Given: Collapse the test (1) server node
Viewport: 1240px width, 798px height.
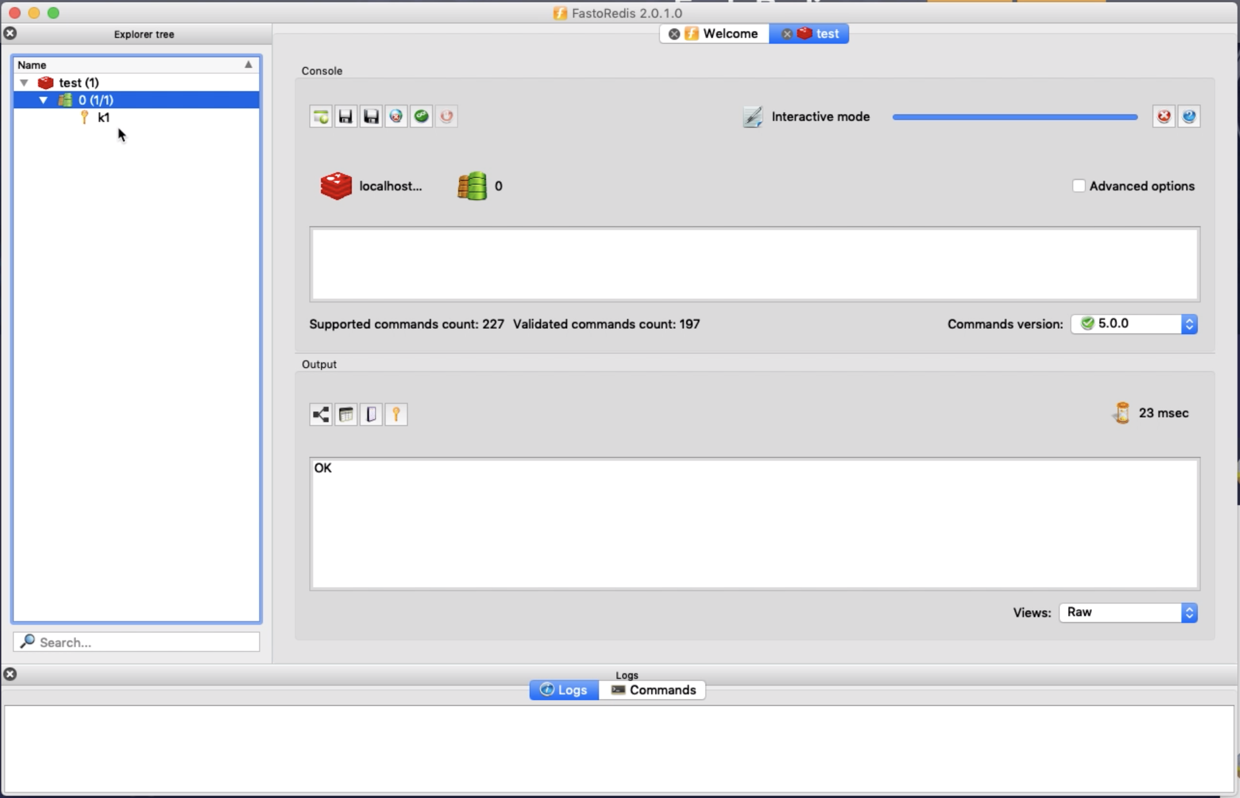Looking at the screenshot, I should pos(24,82).
